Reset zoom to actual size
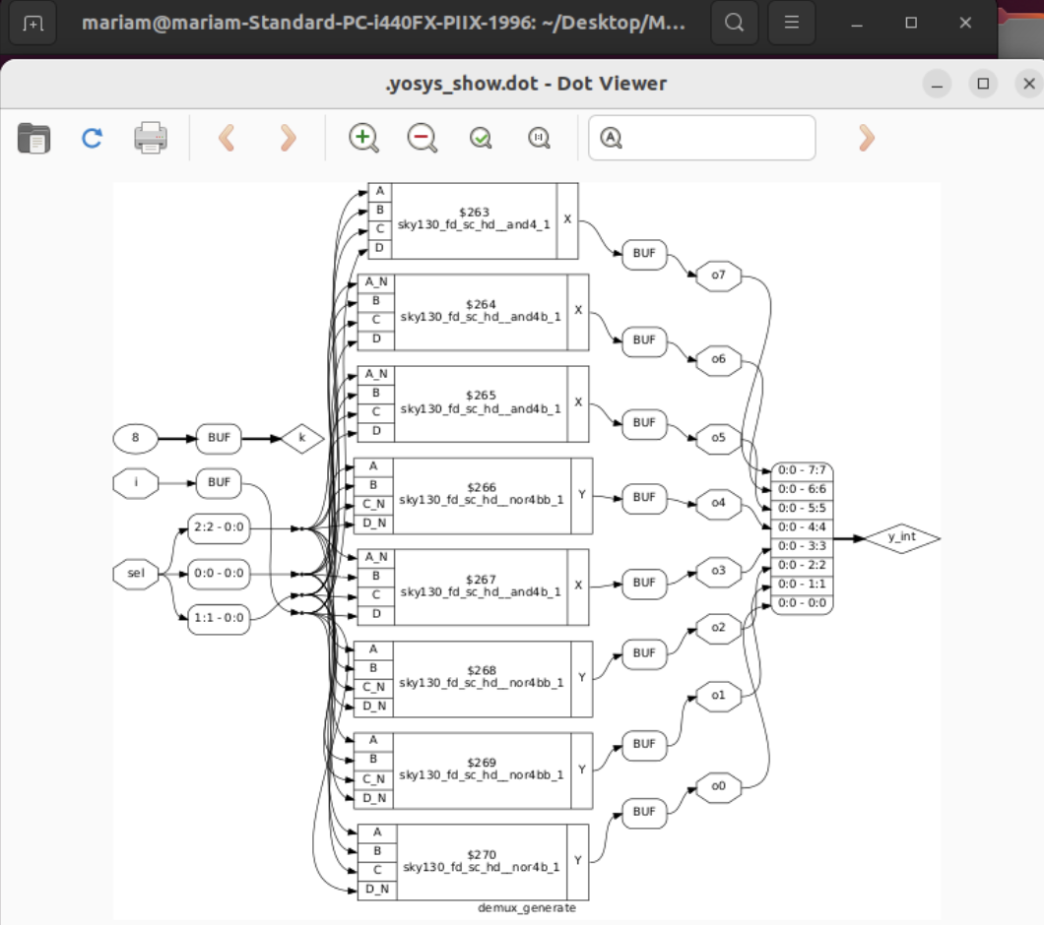Screen dimensions: 1044x925 (x=538, y=138)
